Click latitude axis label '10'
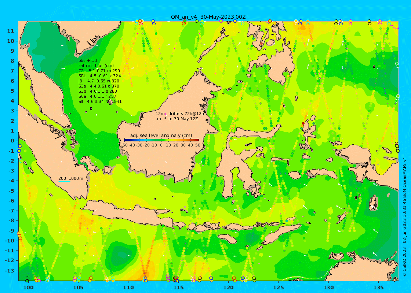Image resolution: width=411 pixels, height=293 pixels. coord(11,41)
